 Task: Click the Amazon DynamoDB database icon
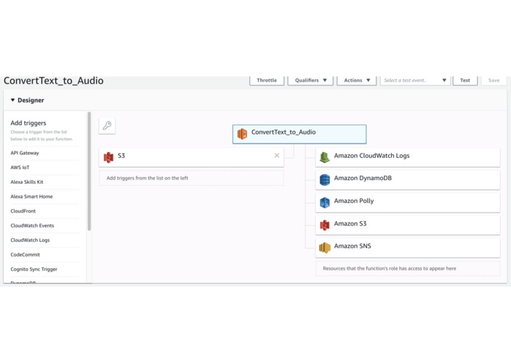click(x=324, y=180)
